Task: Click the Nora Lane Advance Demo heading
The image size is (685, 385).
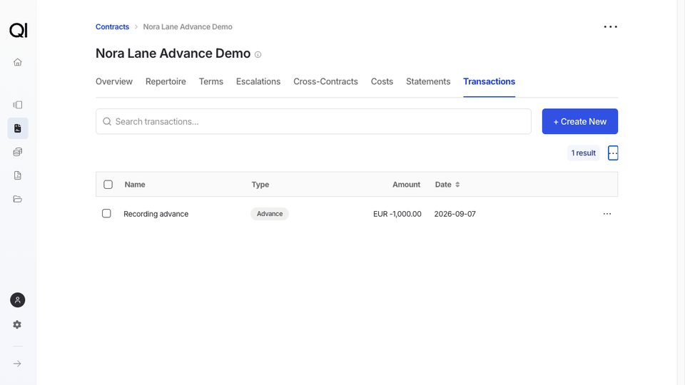Action: click(x=173, y=53)
